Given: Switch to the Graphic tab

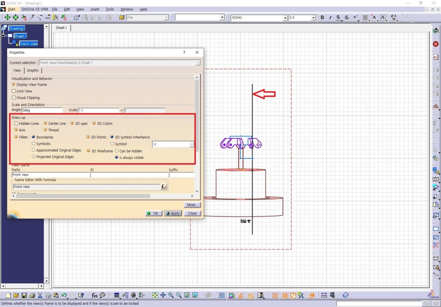Looking at the screenshot, I should (x=33, y=71).
